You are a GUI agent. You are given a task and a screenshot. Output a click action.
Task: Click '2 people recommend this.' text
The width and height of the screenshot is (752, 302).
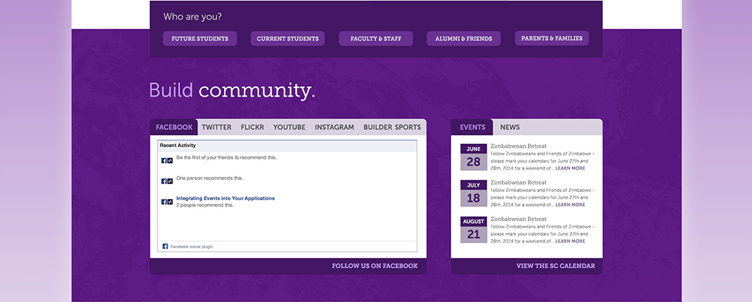205,205
